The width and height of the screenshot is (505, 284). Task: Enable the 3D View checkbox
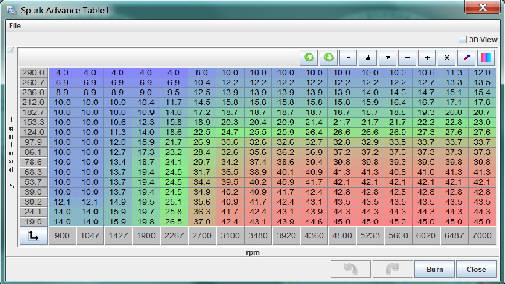tap(462, 39)
